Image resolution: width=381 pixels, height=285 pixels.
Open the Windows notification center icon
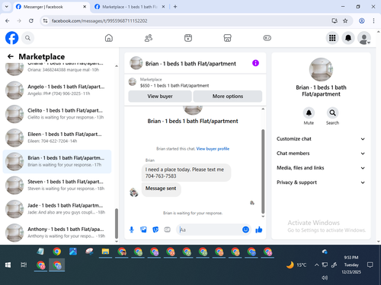pos(370,265)
